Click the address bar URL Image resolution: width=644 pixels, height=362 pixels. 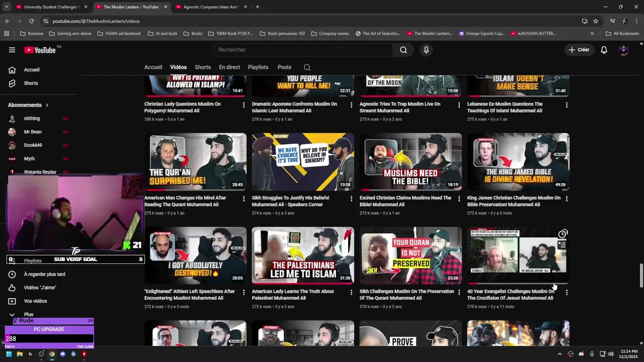tap(96, 21)
